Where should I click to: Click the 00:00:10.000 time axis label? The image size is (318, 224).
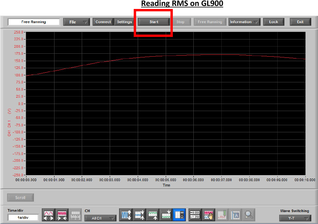click(305, 180)
